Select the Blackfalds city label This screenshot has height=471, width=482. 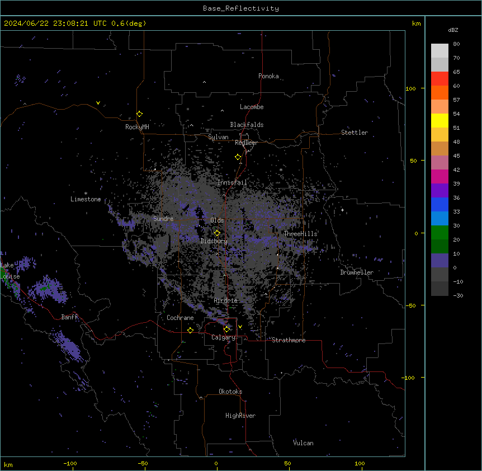click(247, 125)
